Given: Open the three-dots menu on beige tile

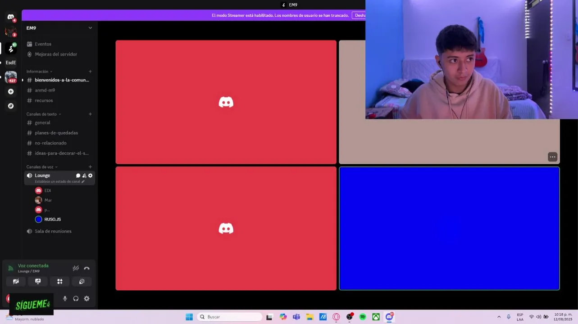Looking at the screenshot, I should click(552, 157).
